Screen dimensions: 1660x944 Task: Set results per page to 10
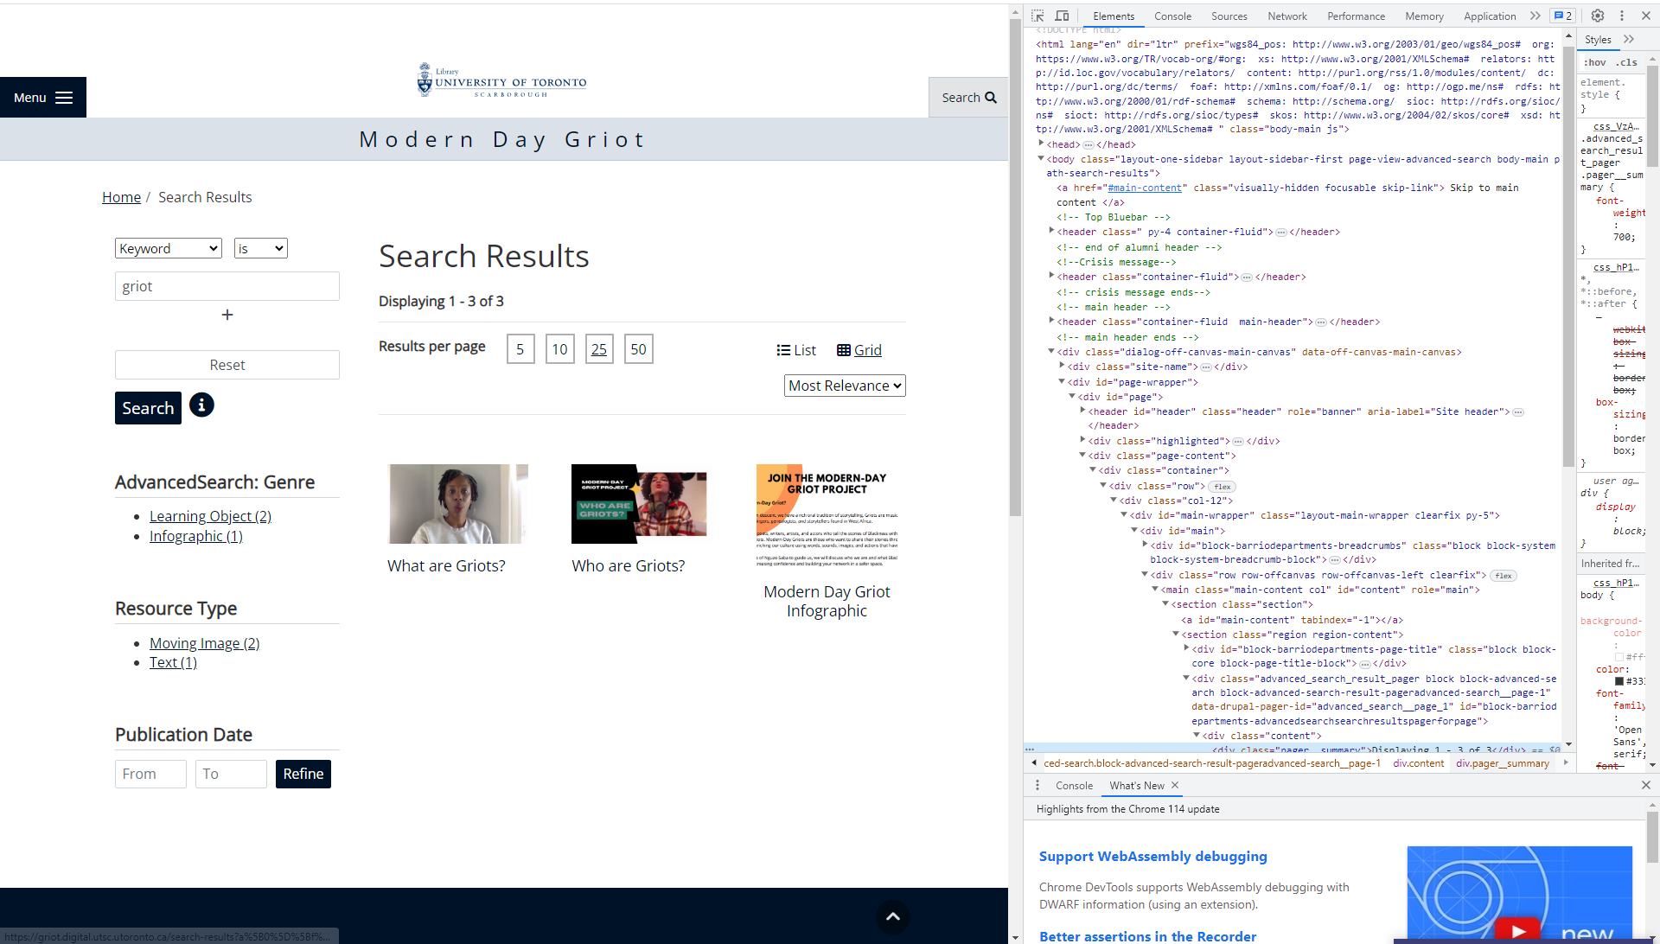[560, 349]
